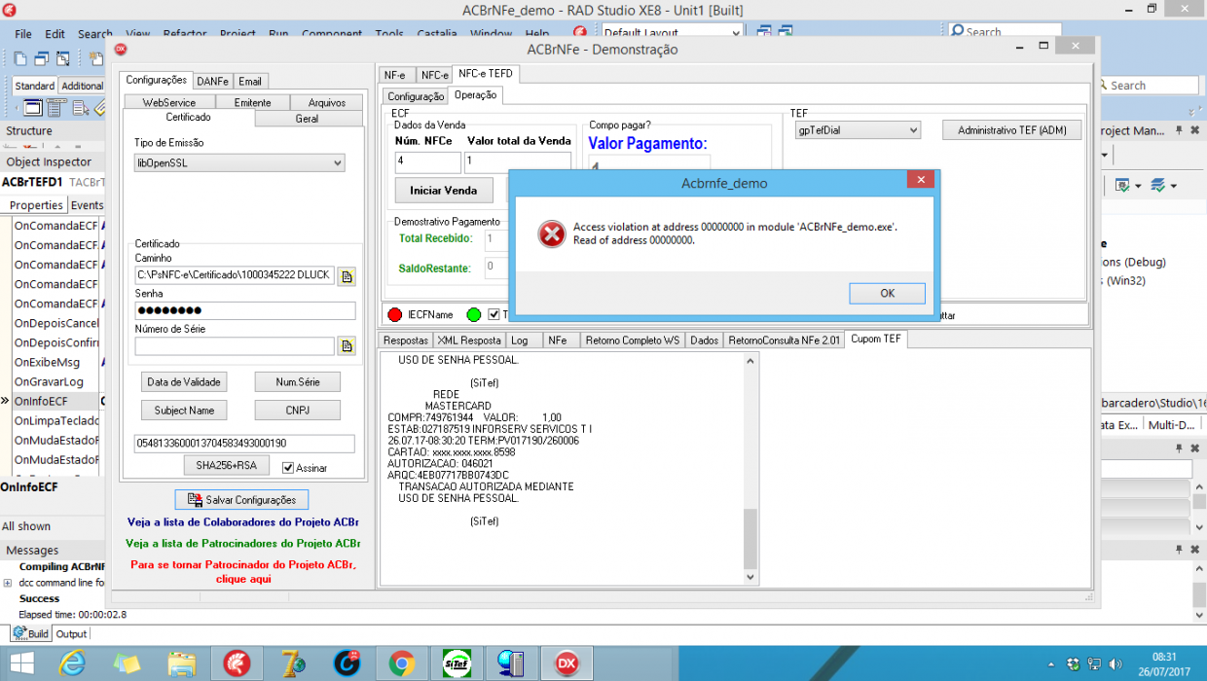Screen dimensions: 1207x681
Task: Click the monitor app icon in taskbar
Action: [510, 663]
